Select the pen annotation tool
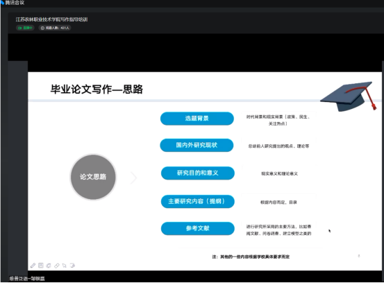384x283 pixels. click(33, 266)
